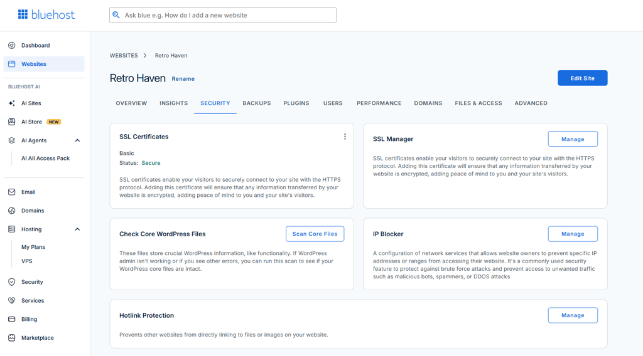Click Manage for SSL Manager
The image size is (643, 356).
[x=573, y=139]
